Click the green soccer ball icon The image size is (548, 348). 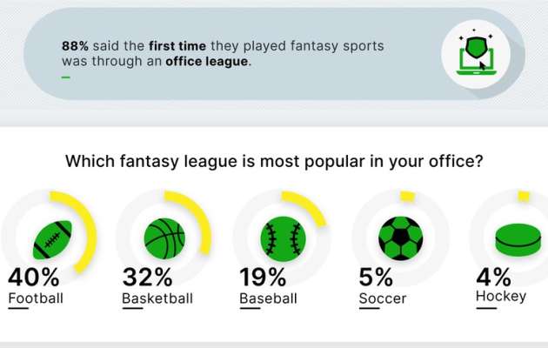(401, 238)
